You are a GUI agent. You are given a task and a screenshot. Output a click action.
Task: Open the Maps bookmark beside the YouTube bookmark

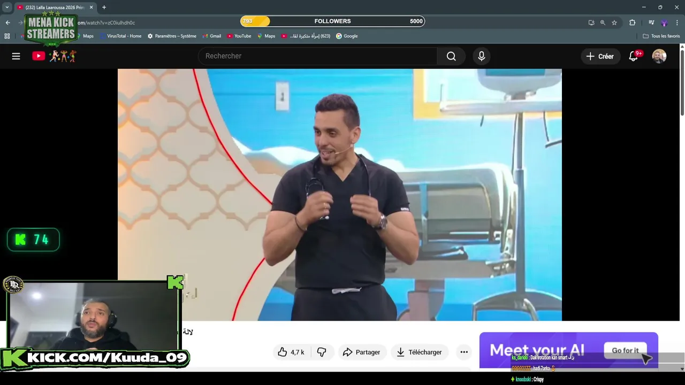[x=266, y=36]
